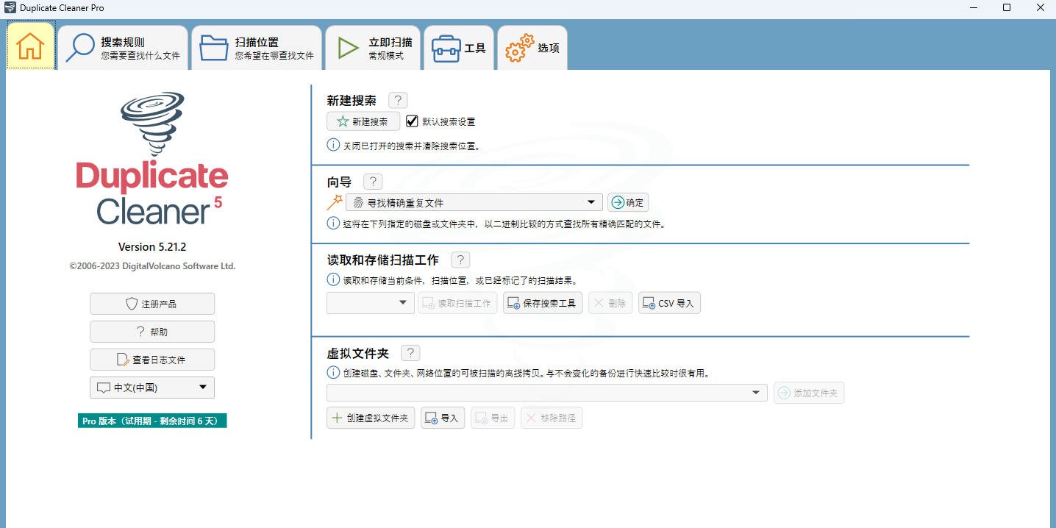Switch to the 搜索规则 tab
This screenshot has width=1056, height=528.
(123, 46)
